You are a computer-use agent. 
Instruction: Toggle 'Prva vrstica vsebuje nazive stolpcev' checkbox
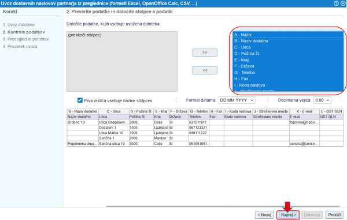[80, 100]
